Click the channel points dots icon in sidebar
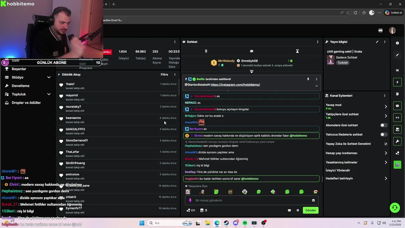405x228 pixels. pos(397,153)
